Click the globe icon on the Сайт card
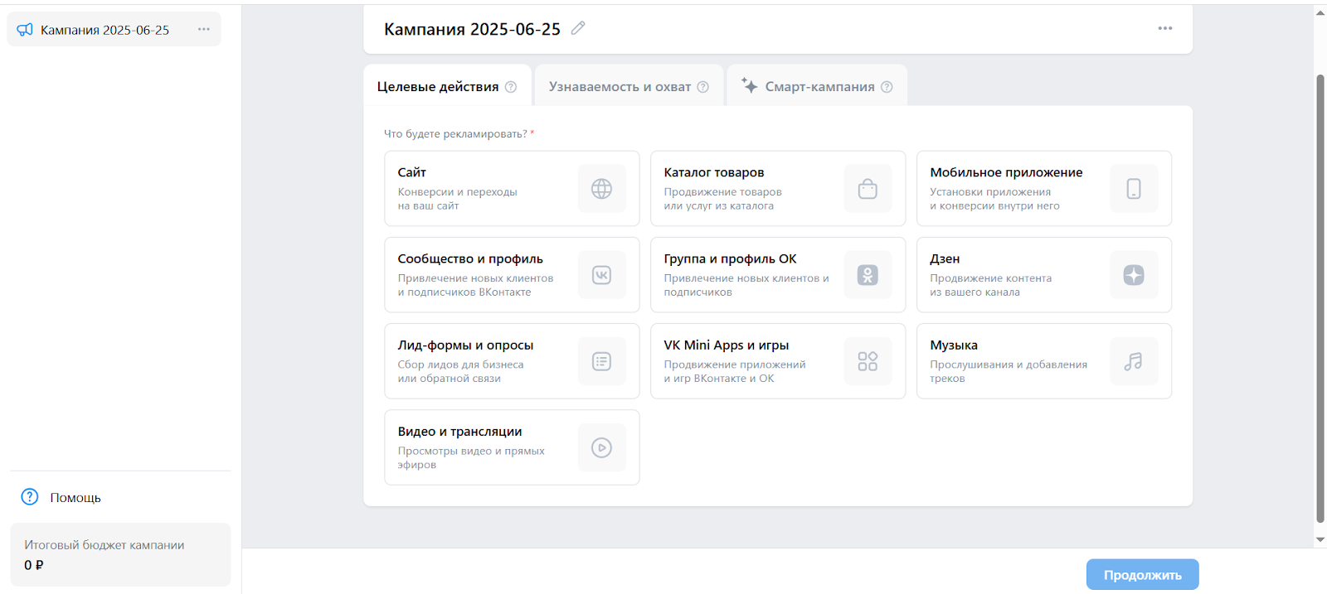This screenshot has width=1327, height=594. [601, 189]
